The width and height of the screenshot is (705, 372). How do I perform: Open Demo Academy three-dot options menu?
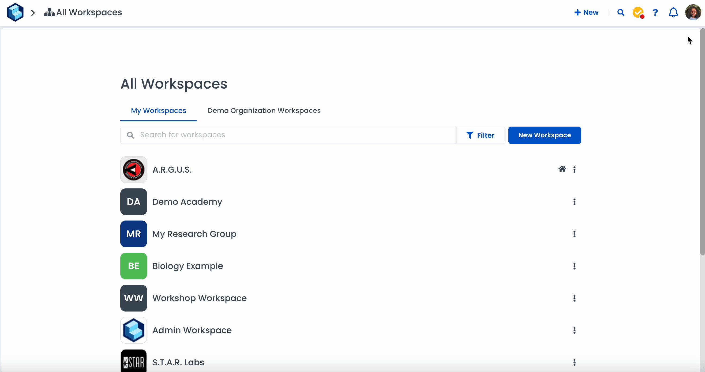(575, 202)
